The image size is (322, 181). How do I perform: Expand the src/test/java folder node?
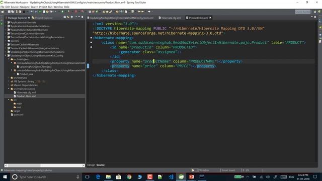[x=9, y=77]
